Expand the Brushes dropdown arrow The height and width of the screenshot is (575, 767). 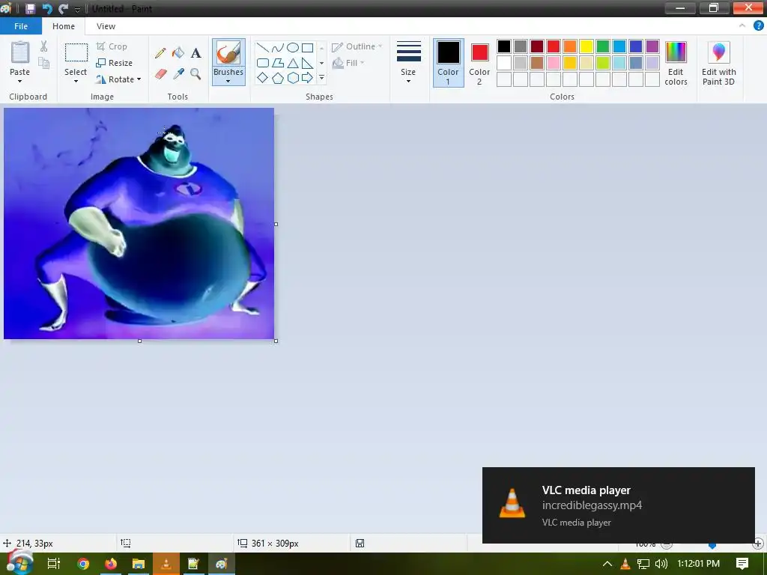pyautogui.click(x=228, y=81)
